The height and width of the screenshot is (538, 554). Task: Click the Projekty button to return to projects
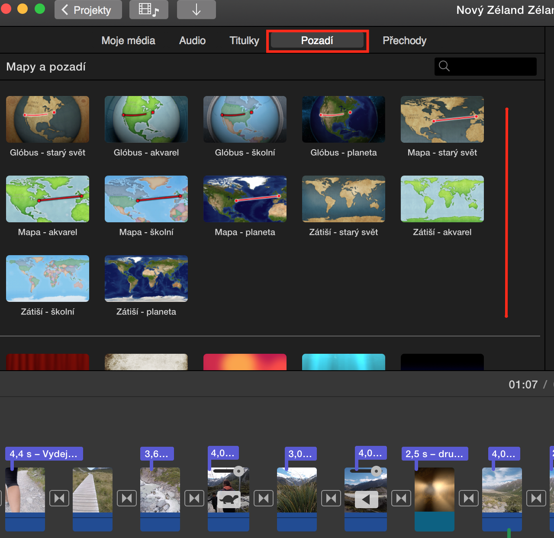[88, 10]
